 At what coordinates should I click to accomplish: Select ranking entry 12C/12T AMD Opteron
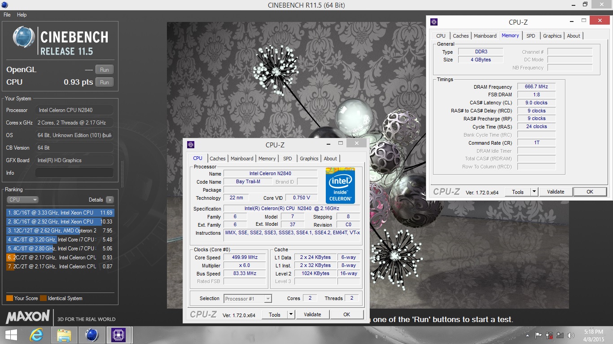pos(60,231)
